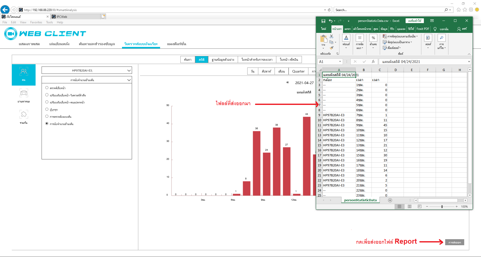Click the person (คน) category icon

(x=24, y=72)
